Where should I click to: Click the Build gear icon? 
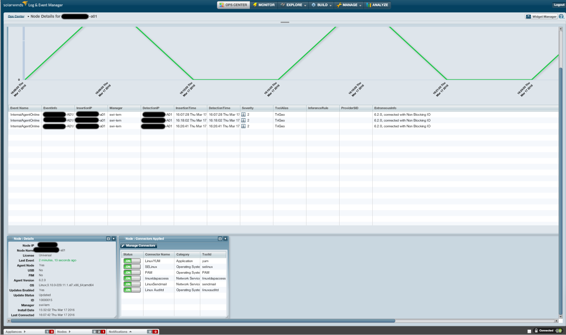click(x=314, y=5)
